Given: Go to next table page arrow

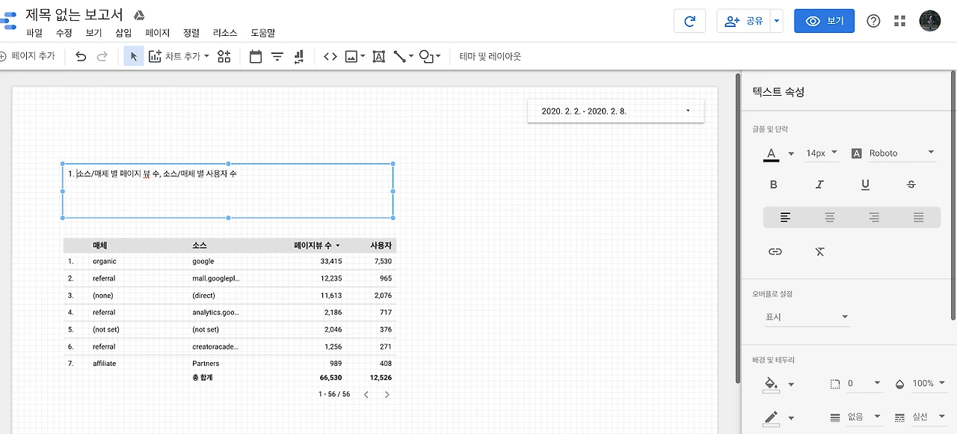Looking at the screenshot, I should pyautogui.click(x=387, y=394).
